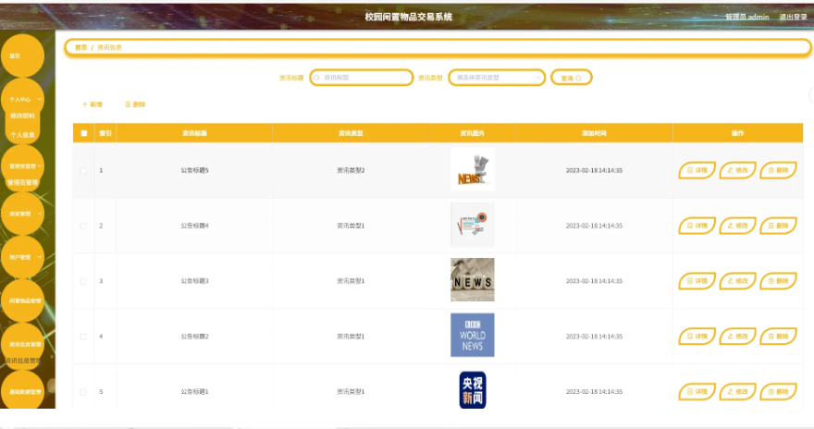814x429 pixels.
Task: Open 详情 for the 公告标题2 row
Action: pyautogui.click(x=697, y=337)
